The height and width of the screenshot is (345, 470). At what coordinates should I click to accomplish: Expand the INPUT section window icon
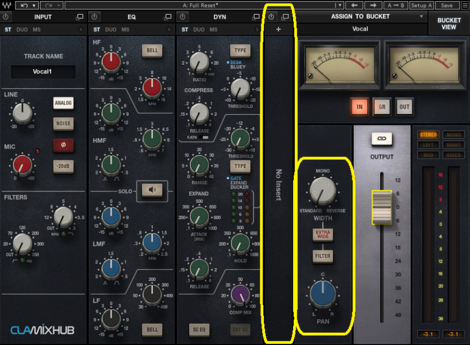point(80,17)
